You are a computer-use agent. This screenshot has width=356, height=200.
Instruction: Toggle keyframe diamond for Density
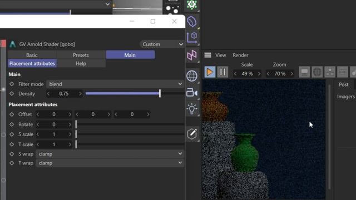(12, 94)
